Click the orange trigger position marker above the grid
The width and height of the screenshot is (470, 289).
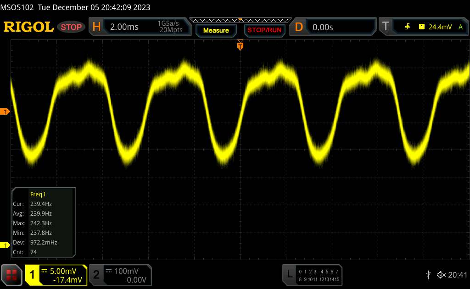(x=240, y=45)
